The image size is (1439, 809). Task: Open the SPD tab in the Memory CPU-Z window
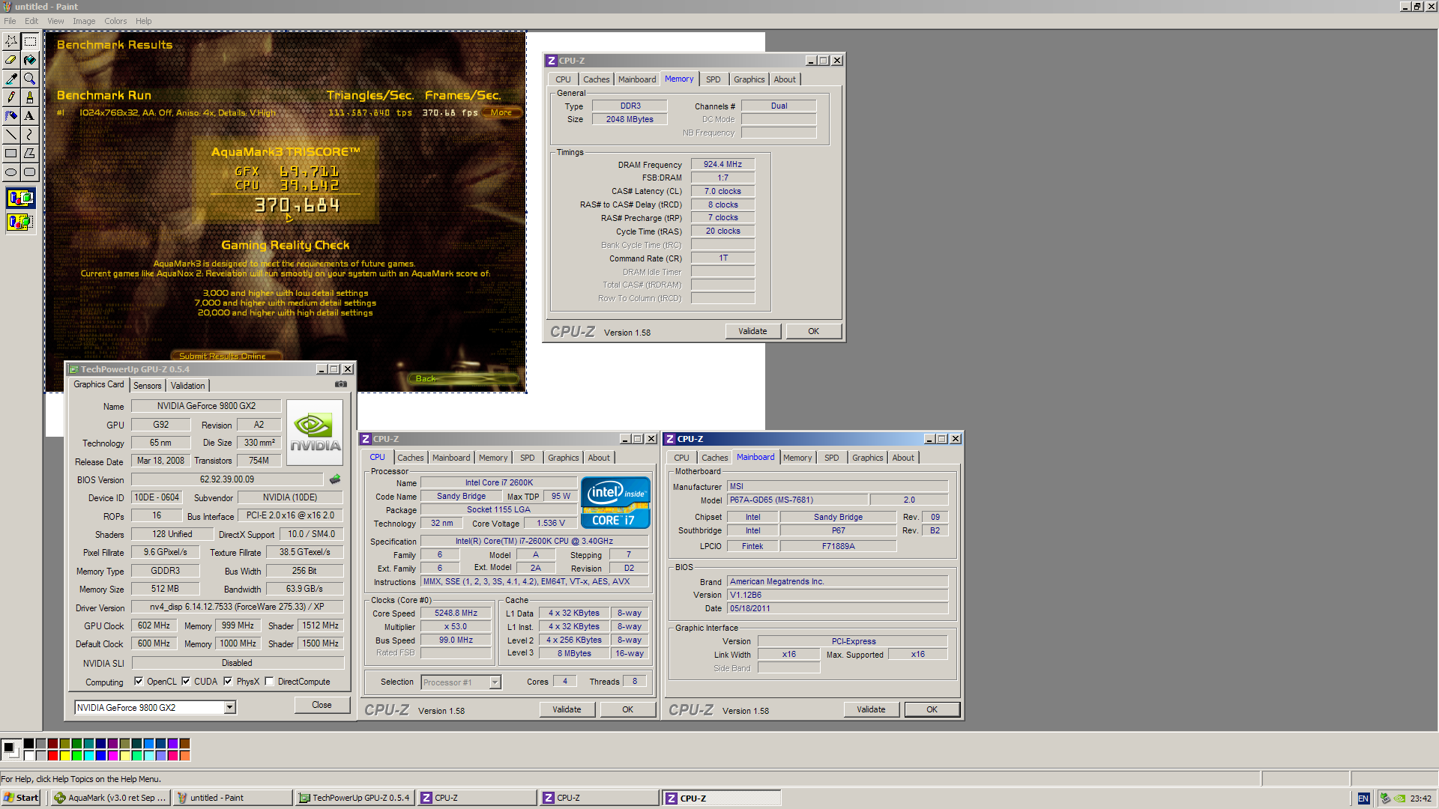714,79
